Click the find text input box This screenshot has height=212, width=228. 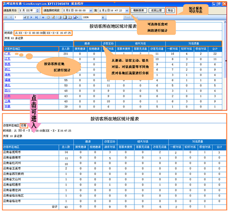click(x=115, y=18)
